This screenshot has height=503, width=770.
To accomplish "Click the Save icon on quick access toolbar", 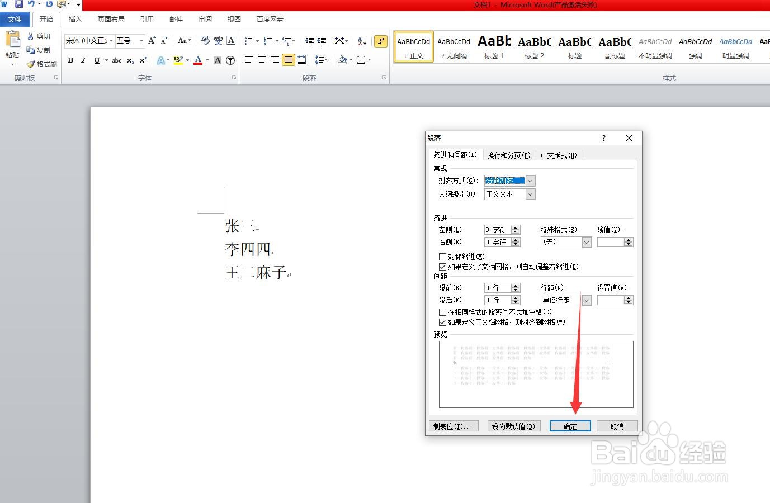I will click(18, 4).
